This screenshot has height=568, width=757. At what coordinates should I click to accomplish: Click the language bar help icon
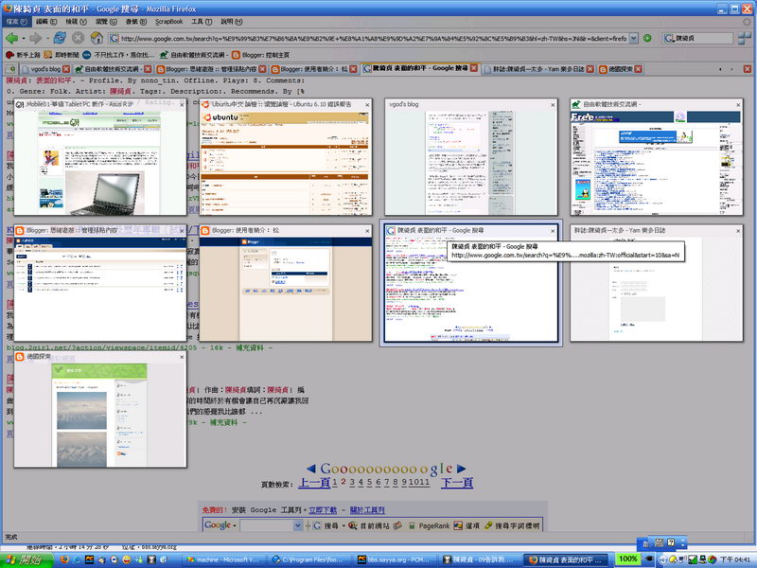click(671, 542)
